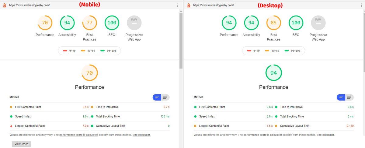The image size is (365, 148).
Task: Select Desktop Total Blocking Time metric row
Action: (x=314, y=116)
